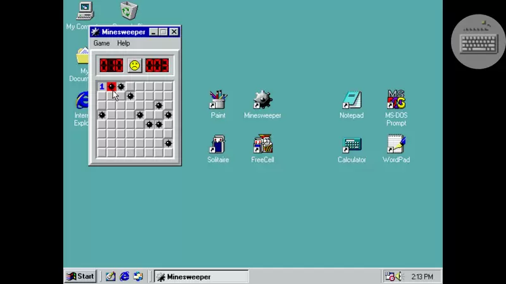Screen dimensions: 506x284
Task: Open the Paint desktop shortcut
Action: tap(218, 100)
